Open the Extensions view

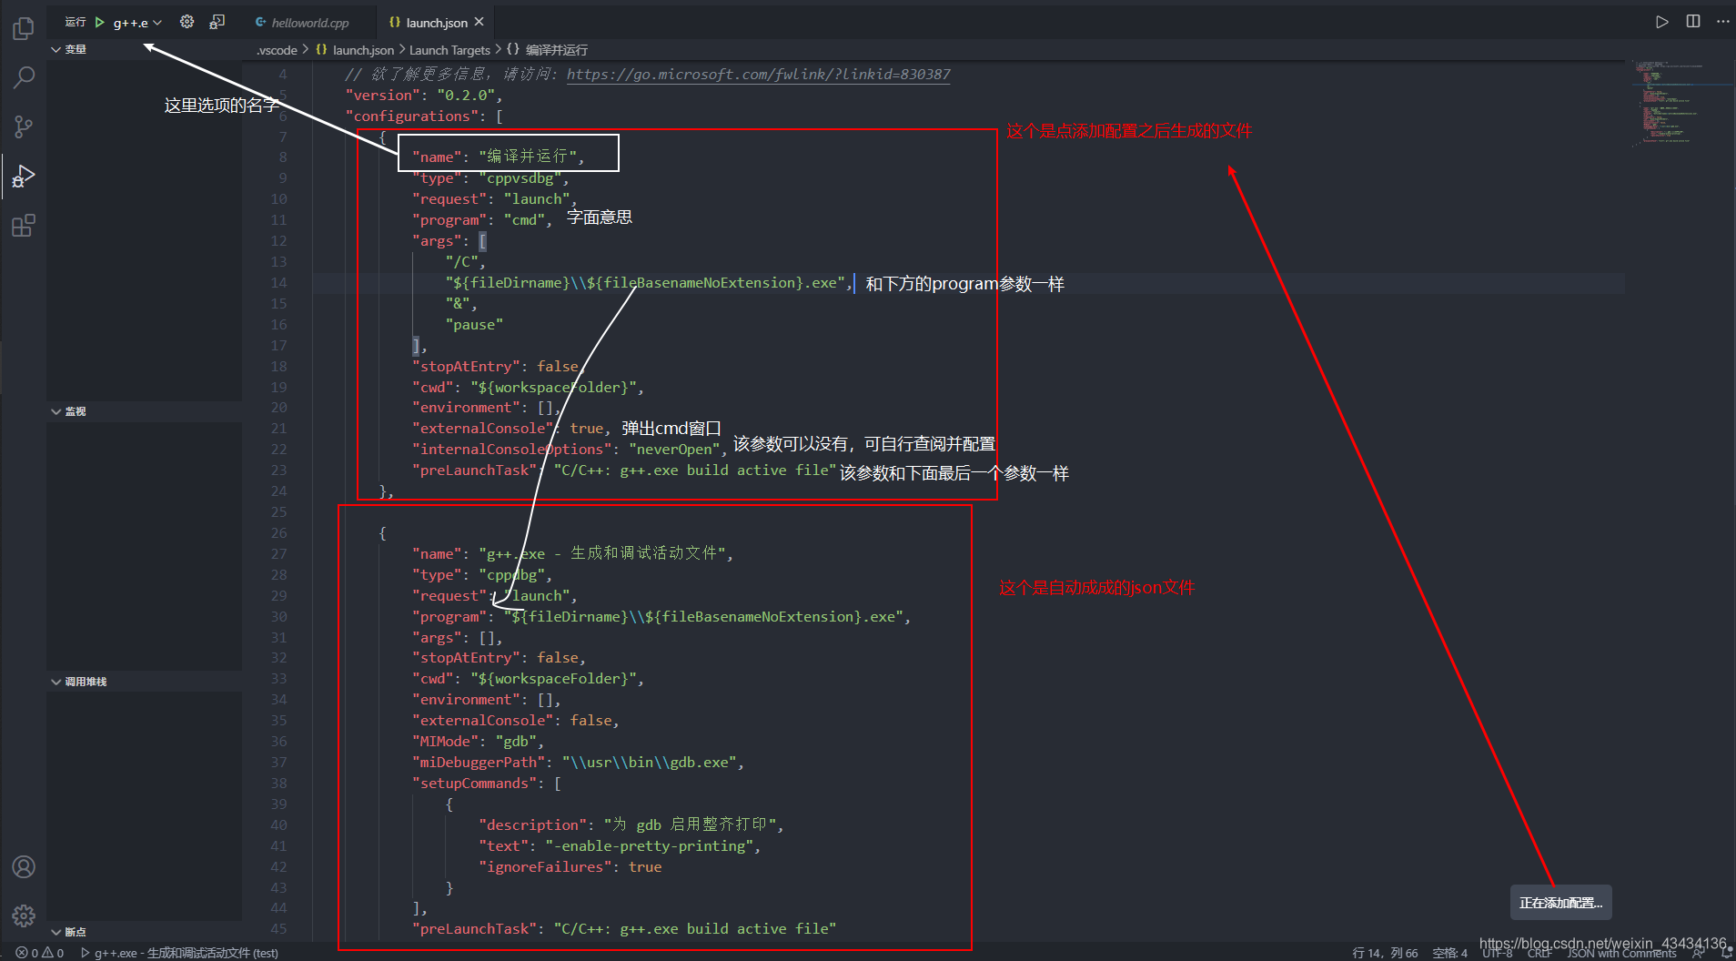click(x=24, y=225)
